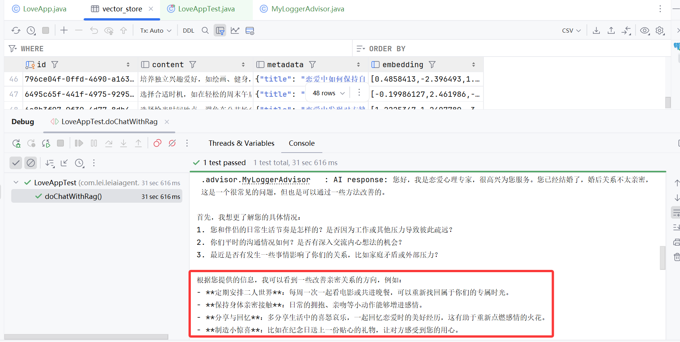Switch to LoveApp.java tab
The image size is (680, 342).
[39, 9]
